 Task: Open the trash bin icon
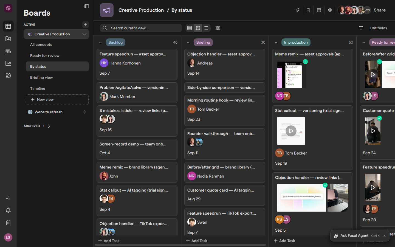click(8, 223)
